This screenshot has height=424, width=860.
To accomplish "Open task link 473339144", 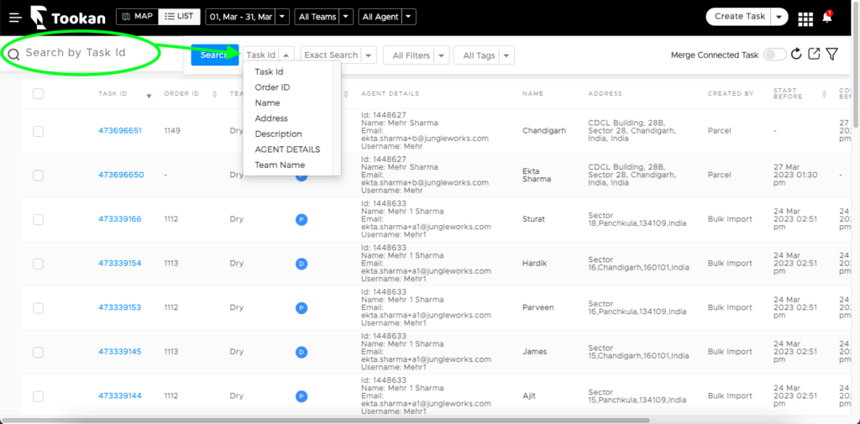I will pos(119,395).
